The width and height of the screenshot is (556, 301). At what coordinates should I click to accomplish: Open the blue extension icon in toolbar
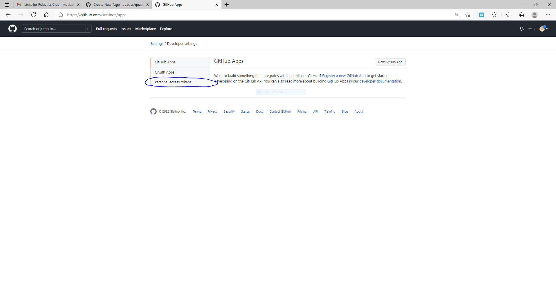[482, 15]
